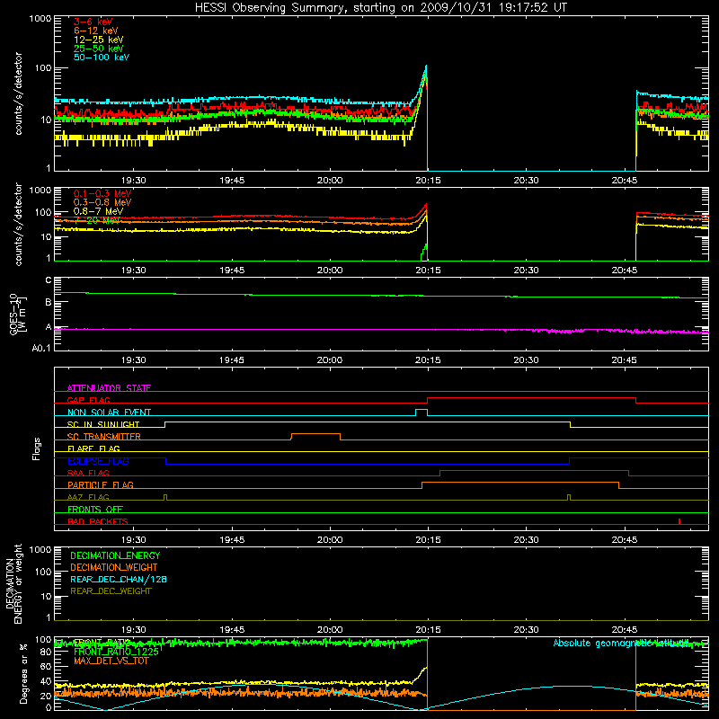Click the Absolute geomagnetic latitude label
719x719 pixels.
click(x=621, y=643)
